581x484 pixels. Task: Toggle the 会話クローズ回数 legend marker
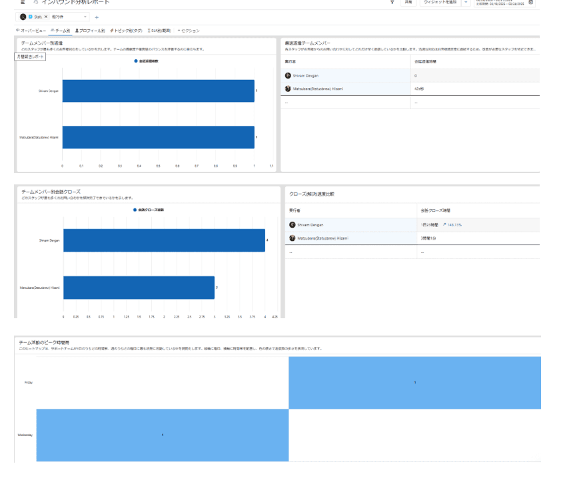tap(135, 210)
